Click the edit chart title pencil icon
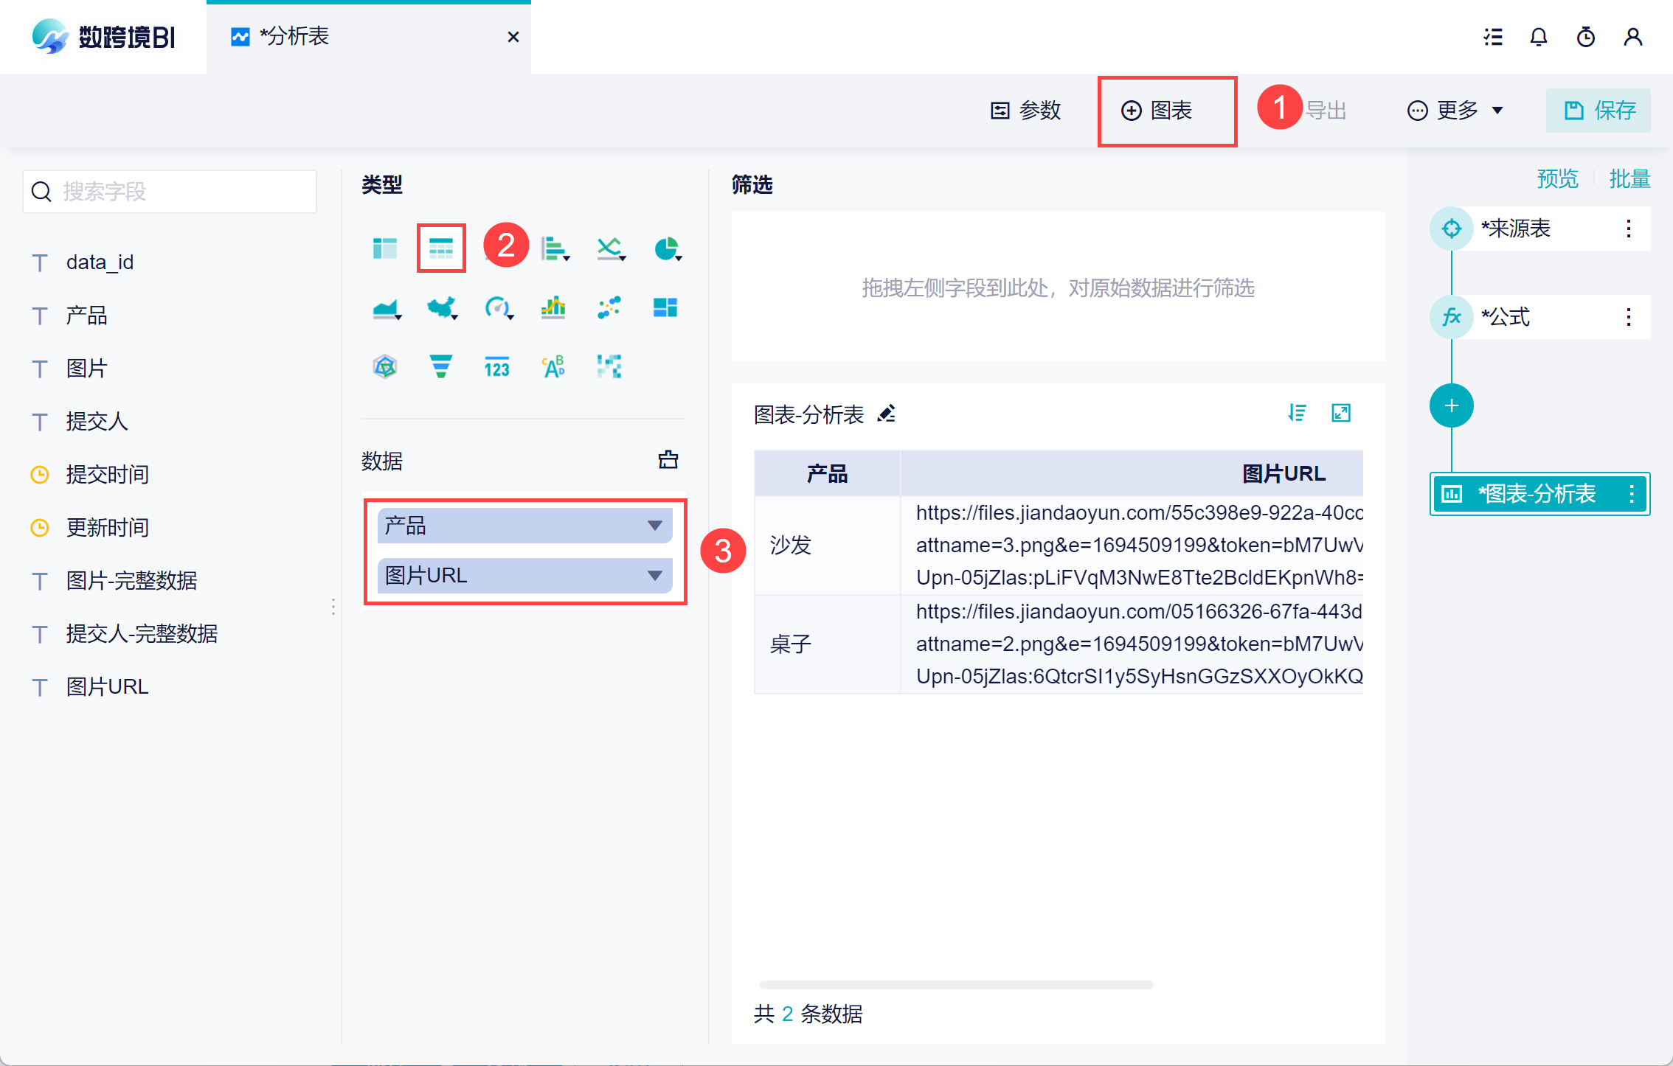 886,414
